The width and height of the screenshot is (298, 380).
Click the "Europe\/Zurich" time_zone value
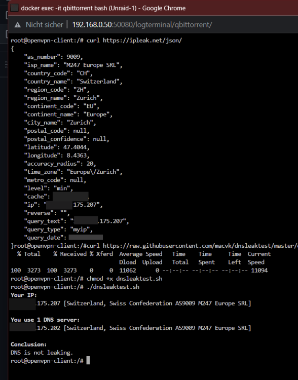point(96,172)
